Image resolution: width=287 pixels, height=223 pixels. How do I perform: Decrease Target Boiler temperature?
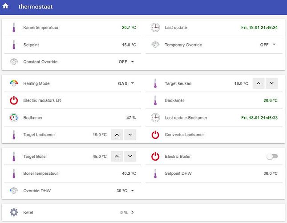130,156
